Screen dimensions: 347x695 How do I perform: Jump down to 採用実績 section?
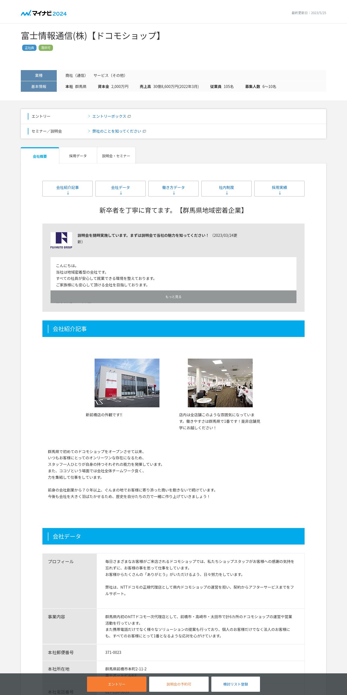tap(279, 189)
